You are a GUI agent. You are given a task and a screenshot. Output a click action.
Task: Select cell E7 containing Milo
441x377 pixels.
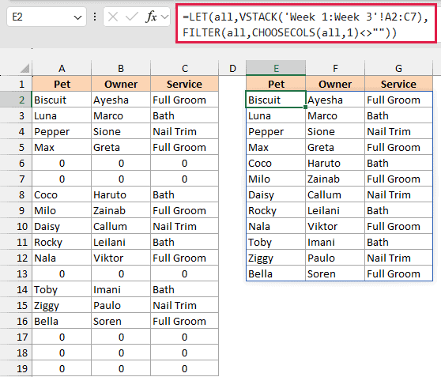coord(276,179)
